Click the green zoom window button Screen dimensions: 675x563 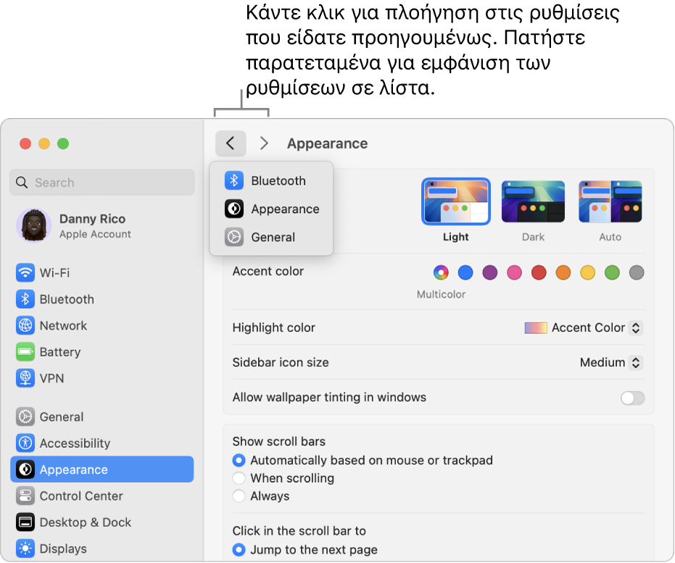(63, 143)
